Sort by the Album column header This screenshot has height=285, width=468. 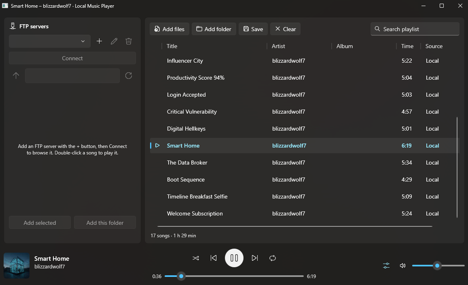tap(345, 46)
